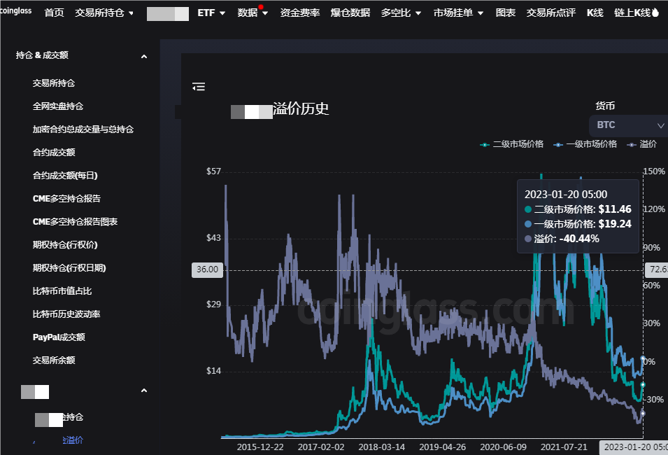This screenshot has width=668, height=455.
Task: Collapse the second sidebar section chevron
Action: [144, 391]
